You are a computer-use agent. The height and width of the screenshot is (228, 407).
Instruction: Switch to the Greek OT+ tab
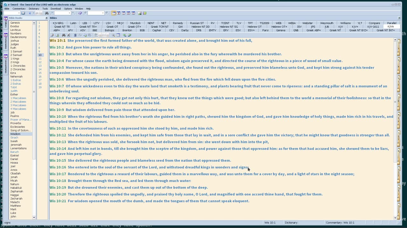pos(134,27)
